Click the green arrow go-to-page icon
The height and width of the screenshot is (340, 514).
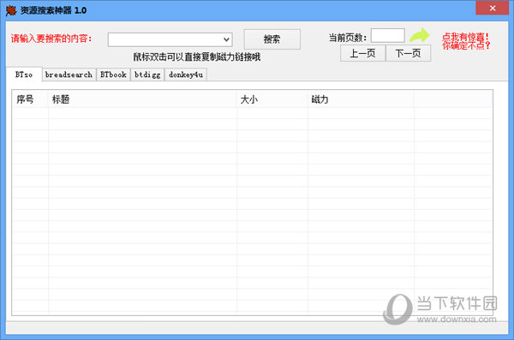click(419, 35)
